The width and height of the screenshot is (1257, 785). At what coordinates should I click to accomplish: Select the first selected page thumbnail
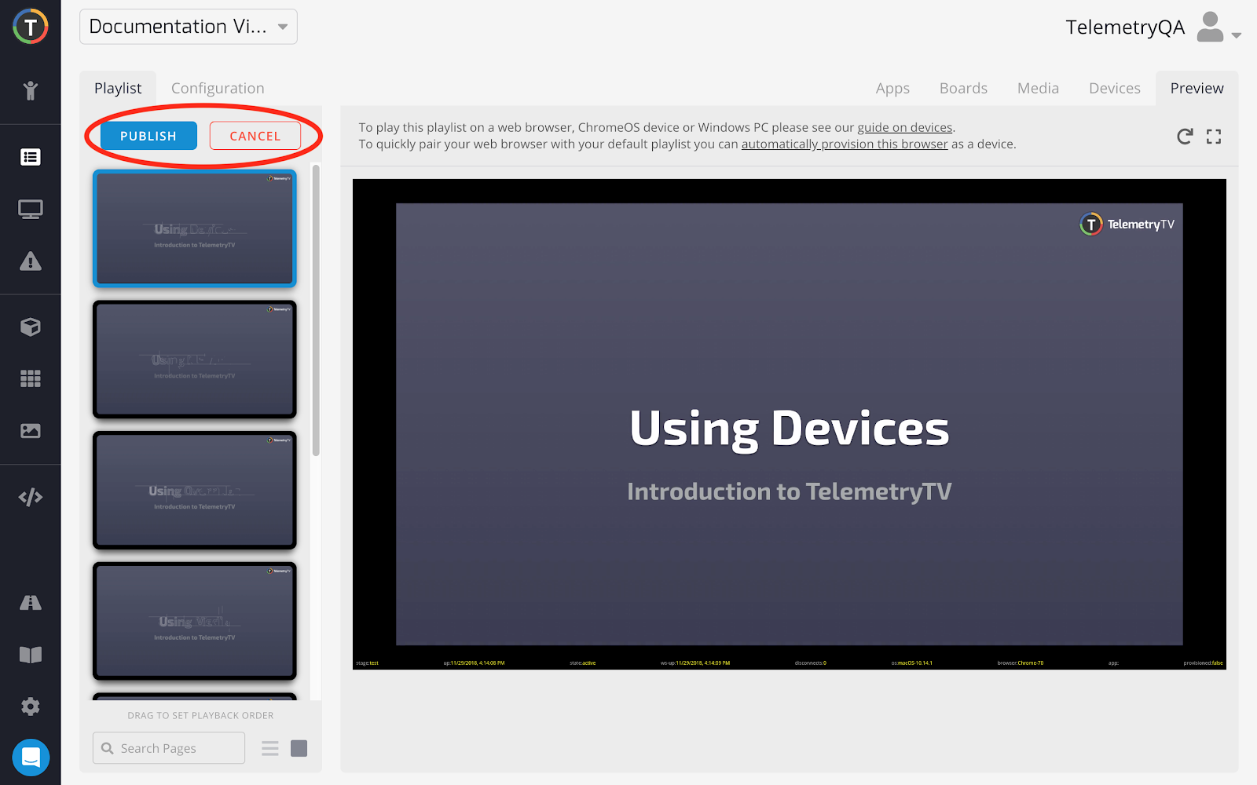pos(195,228)
